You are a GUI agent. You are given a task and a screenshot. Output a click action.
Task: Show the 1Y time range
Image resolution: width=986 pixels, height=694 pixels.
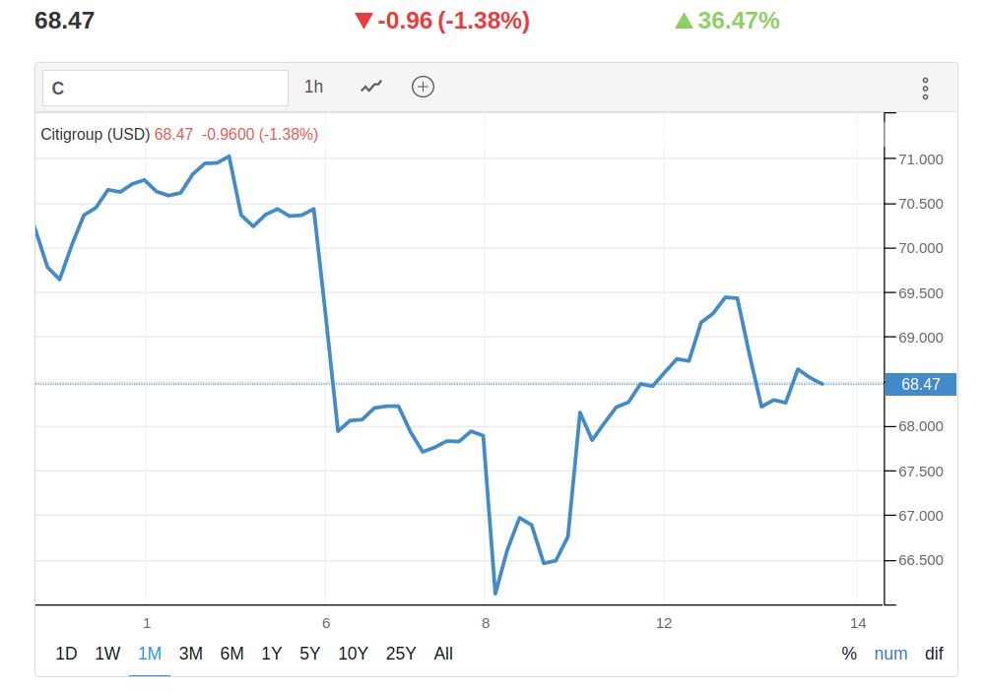271,654
